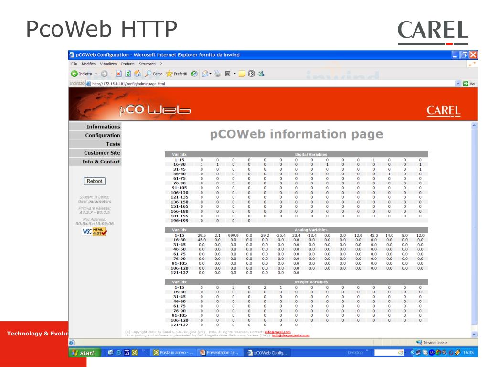Image resolution: width=489 pixels, height=367 pixels.
Task: Click Internet Explorer quick launch icon
Action: [119, 352]
